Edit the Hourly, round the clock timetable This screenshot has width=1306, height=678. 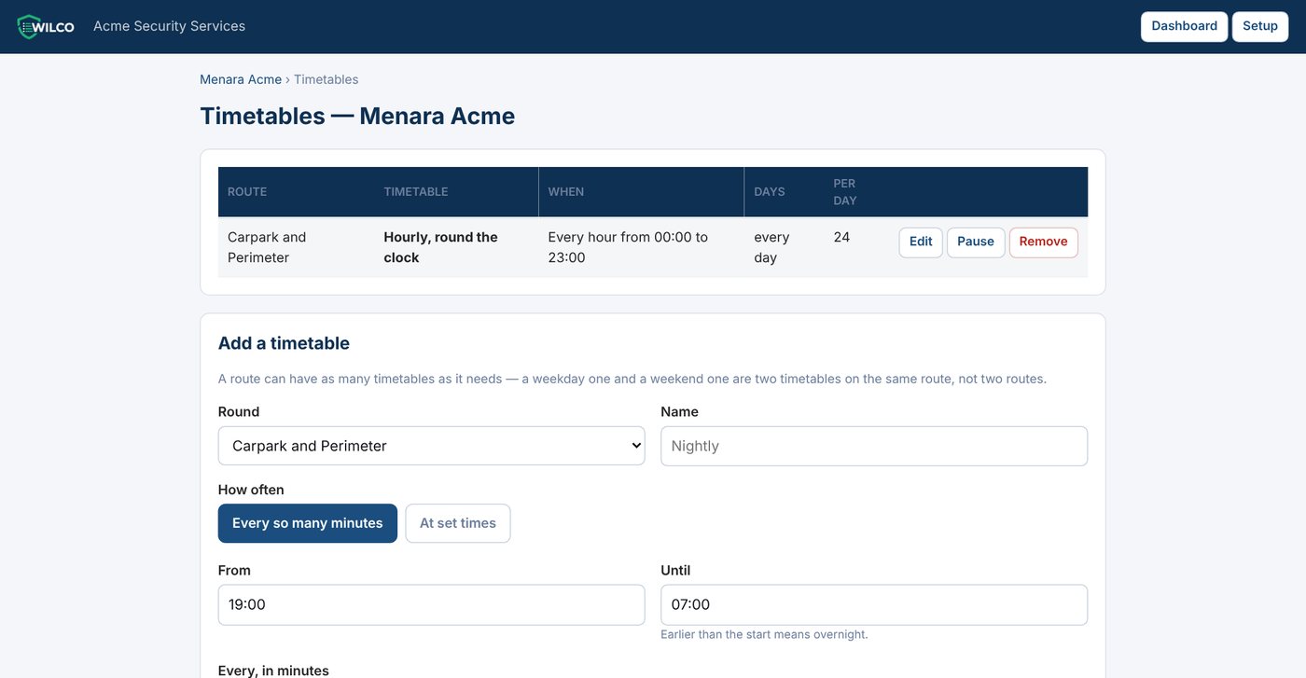[x=921, y=242]
